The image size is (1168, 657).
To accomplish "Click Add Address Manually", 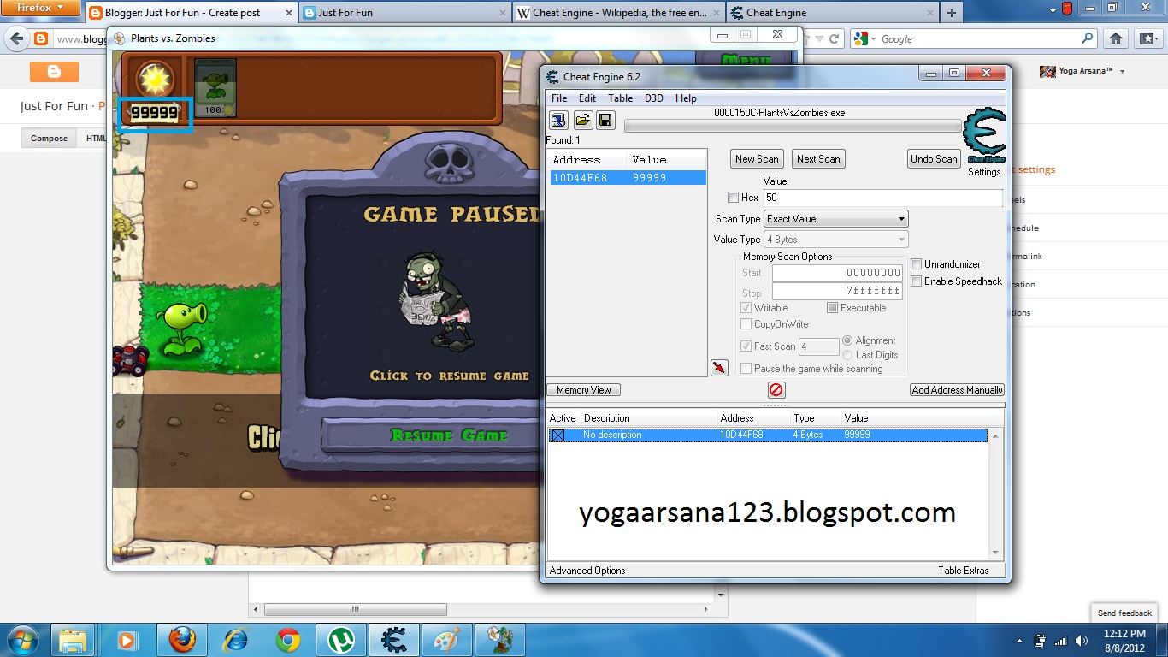I will pyautogui.click(x=957, y=390).
